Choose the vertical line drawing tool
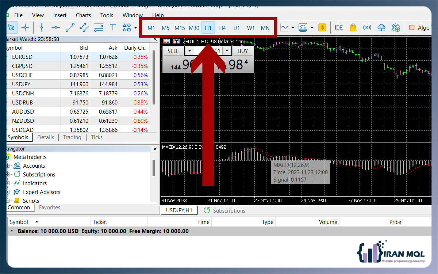Viewport: 438px width, 274px height. tap(42, 27)
